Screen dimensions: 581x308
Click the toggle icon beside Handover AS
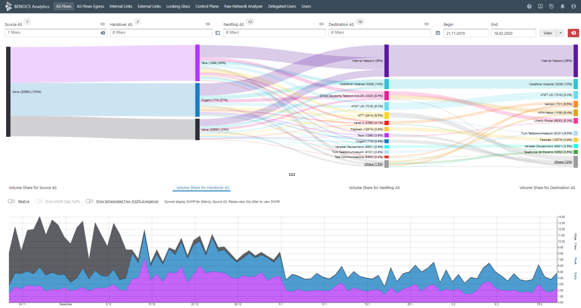pyautogui.click(x=207, y=24)
